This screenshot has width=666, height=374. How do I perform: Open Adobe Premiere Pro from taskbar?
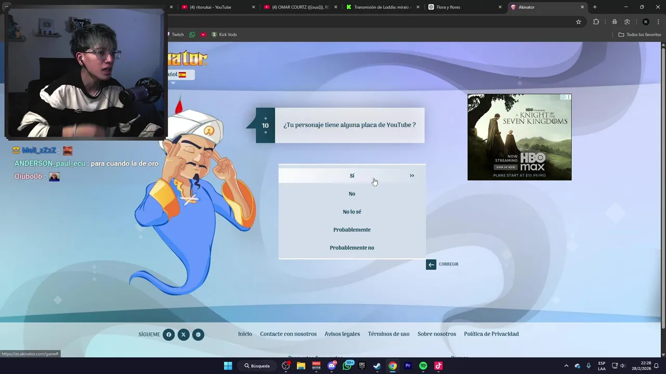click(x=408, y=366)
